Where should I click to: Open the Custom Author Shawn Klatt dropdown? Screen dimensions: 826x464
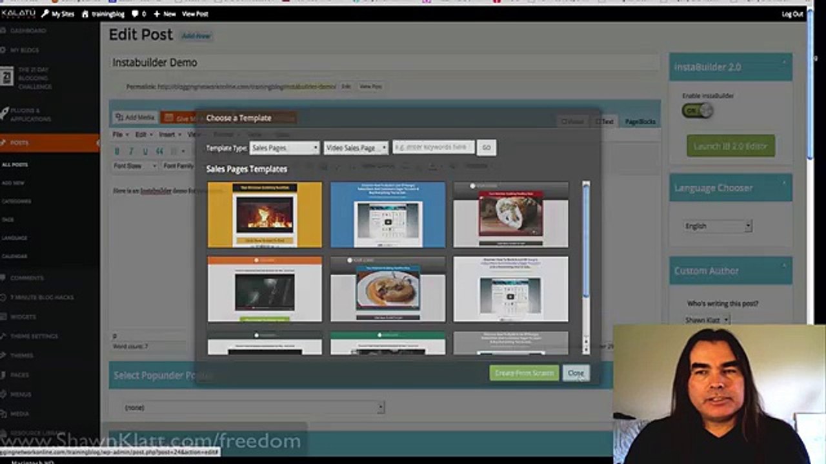[x=707, y=320]
